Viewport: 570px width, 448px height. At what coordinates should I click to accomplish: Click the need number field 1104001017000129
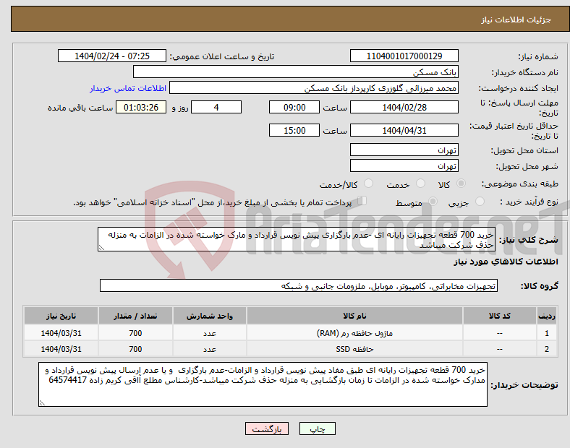404,56
